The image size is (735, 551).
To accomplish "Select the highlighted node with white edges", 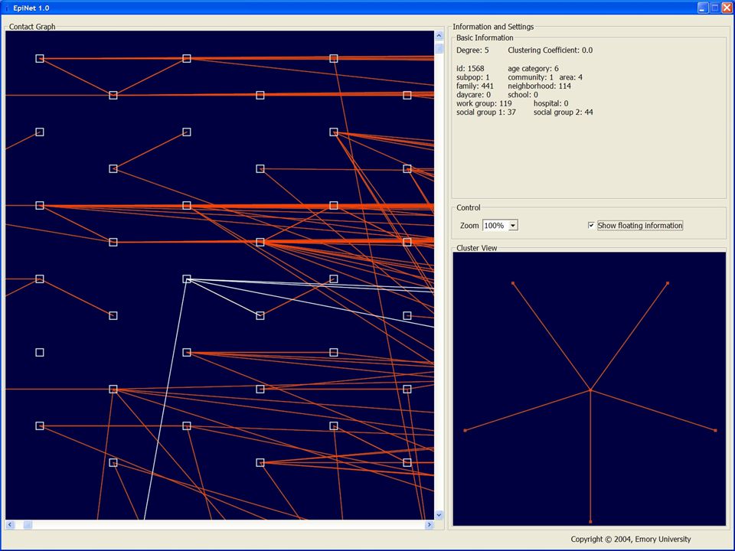I will pos(187,279).
